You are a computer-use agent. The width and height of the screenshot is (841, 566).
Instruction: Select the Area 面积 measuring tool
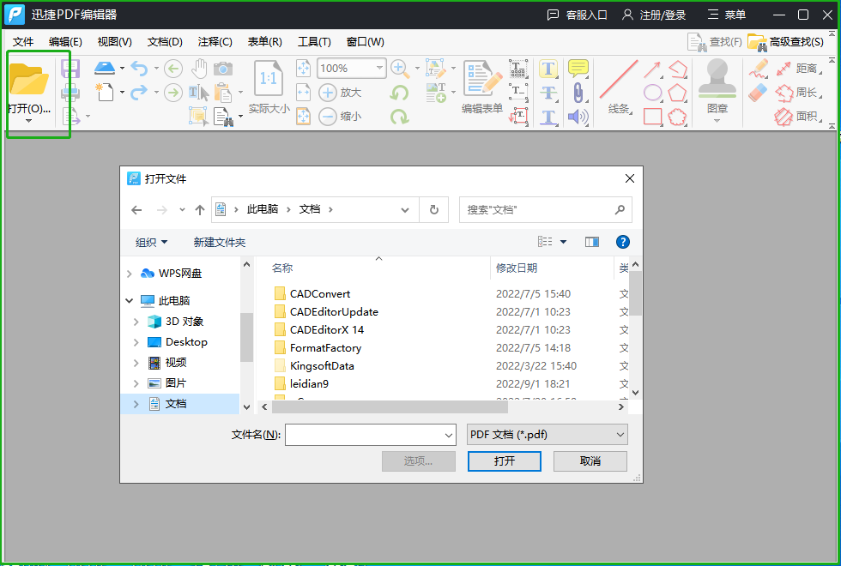click(x=797, y=117)
